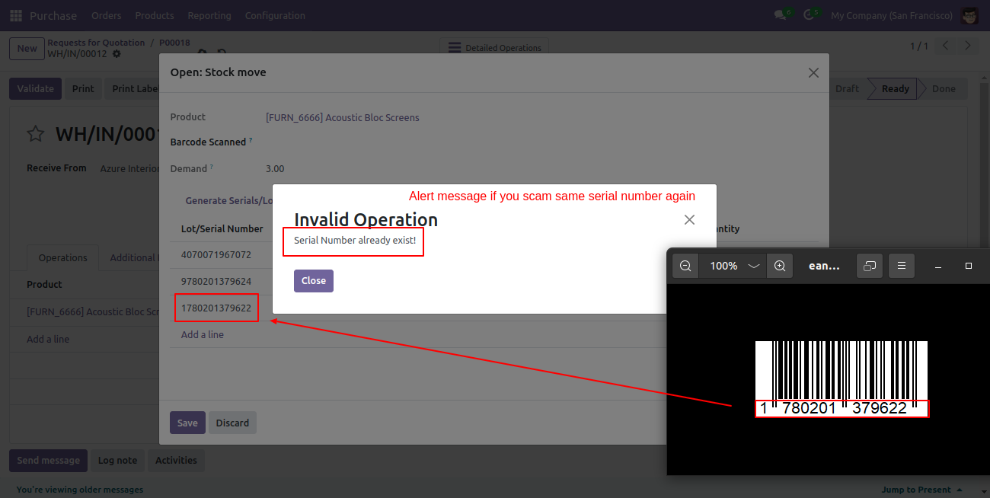Select serial number 9780201379624 row
Screen dimensions: 990x498
[x=216, y=281]
